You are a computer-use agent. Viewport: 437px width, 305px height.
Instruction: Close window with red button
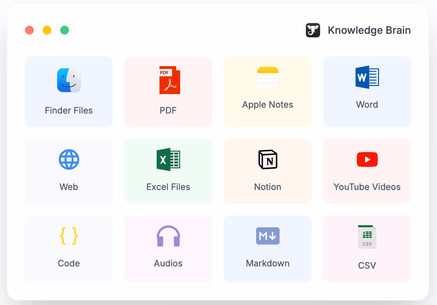pos(29,30)
